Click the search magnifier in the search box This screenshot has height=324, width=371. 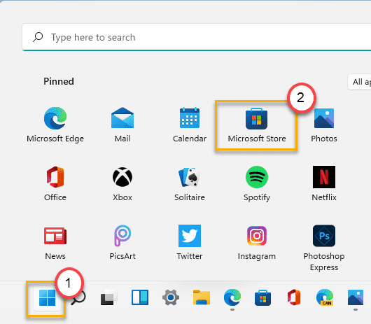click(x=38, y=37)
